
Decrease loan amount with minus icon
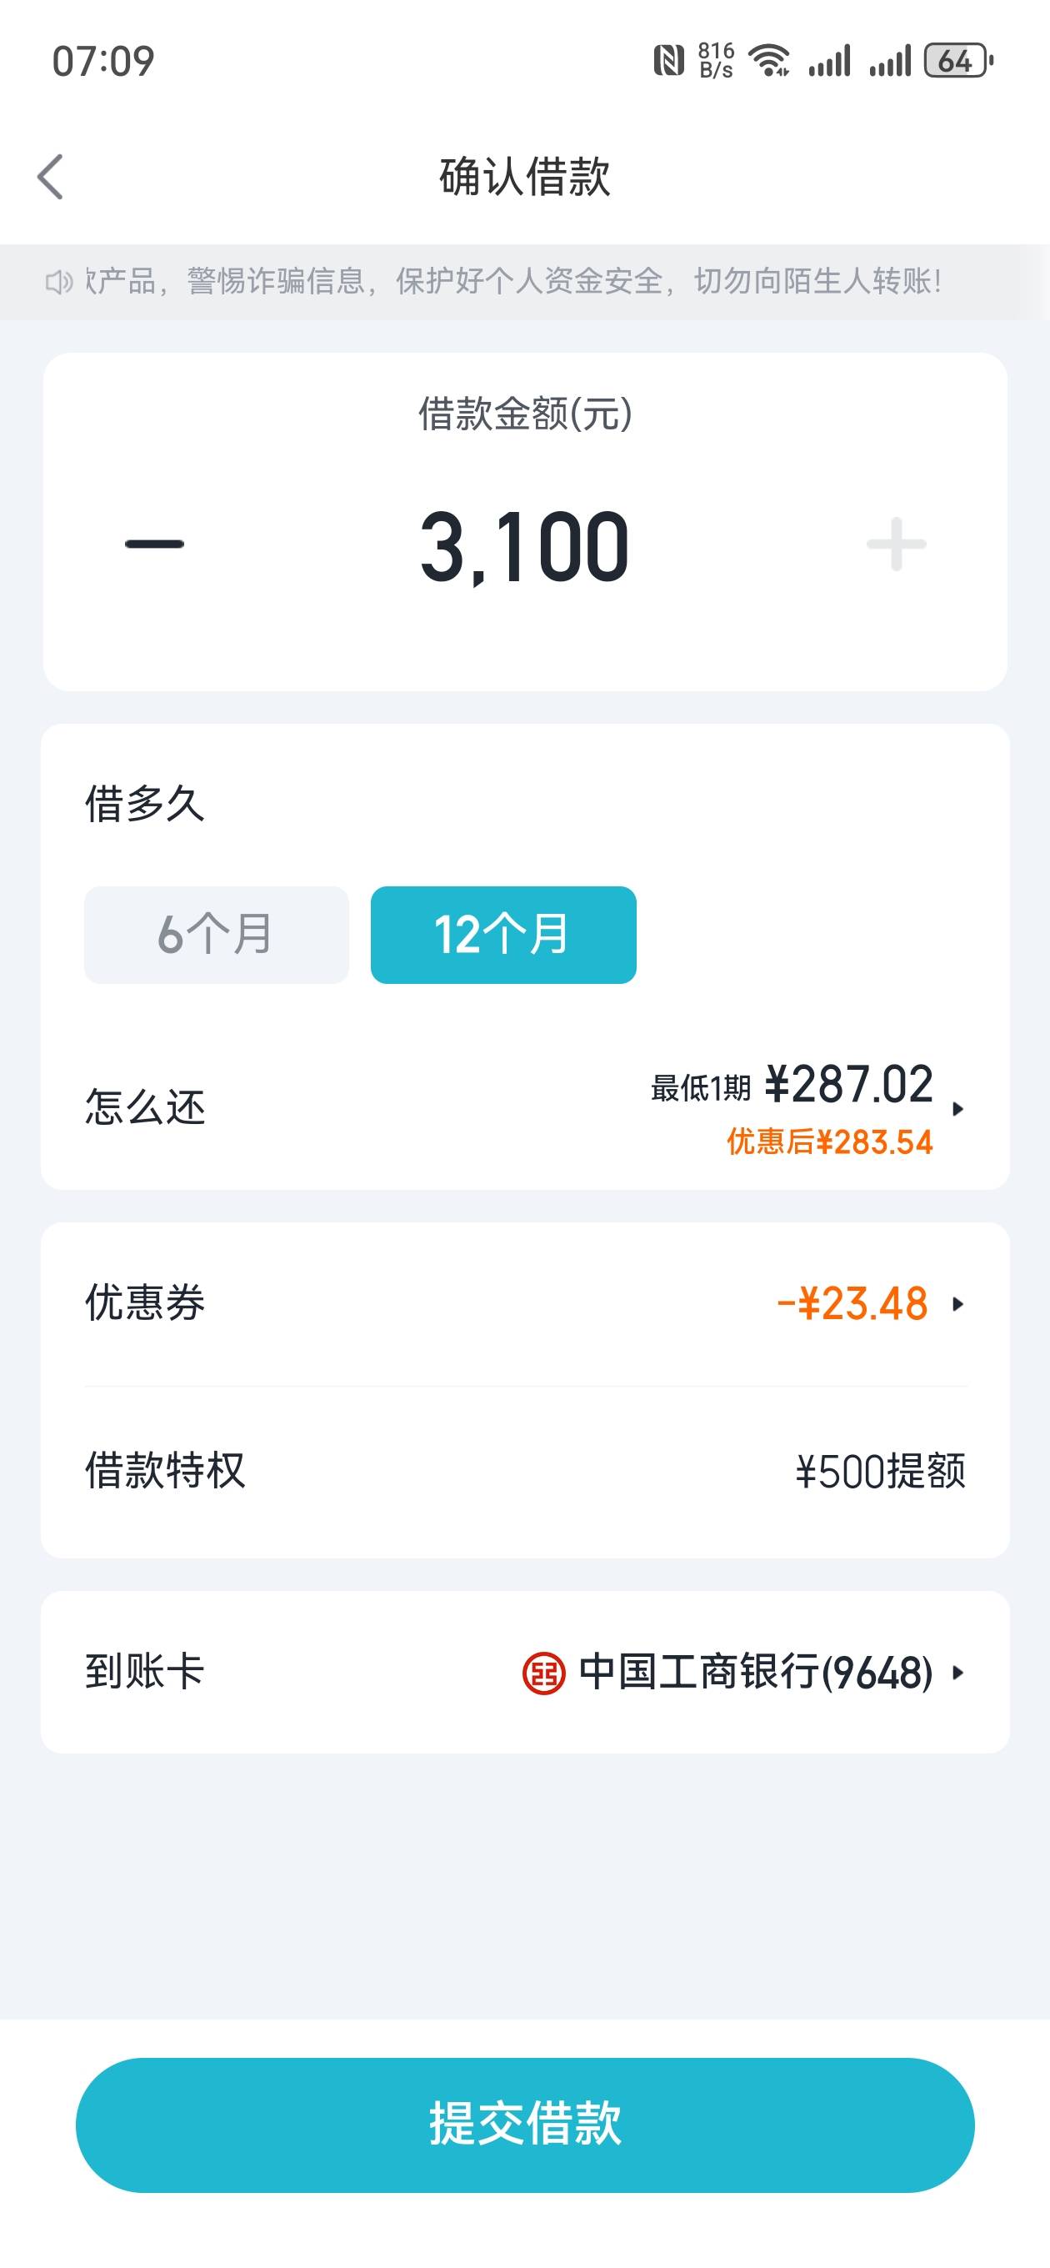tap(155, 544)
